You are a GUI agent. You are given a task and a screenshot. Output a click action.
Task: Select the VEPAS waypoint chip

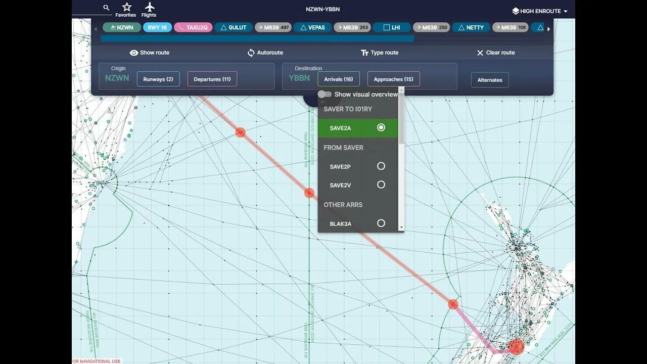pyautogui.click(x=312, y=27)
